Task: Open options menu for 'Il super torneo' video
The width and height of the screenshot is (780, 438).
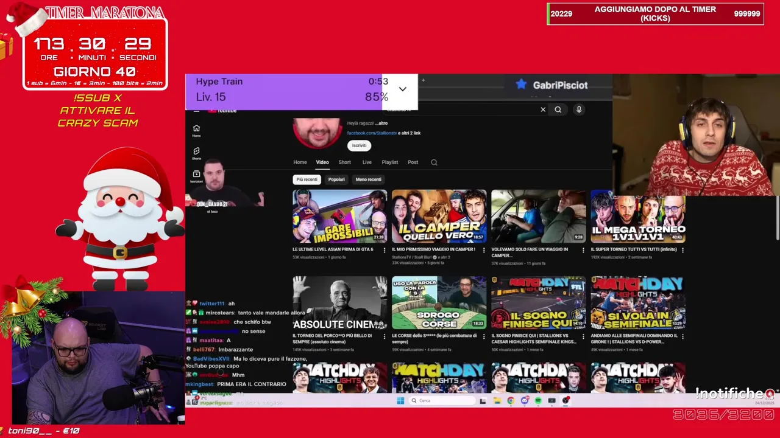Action: [x=682, y=250]
